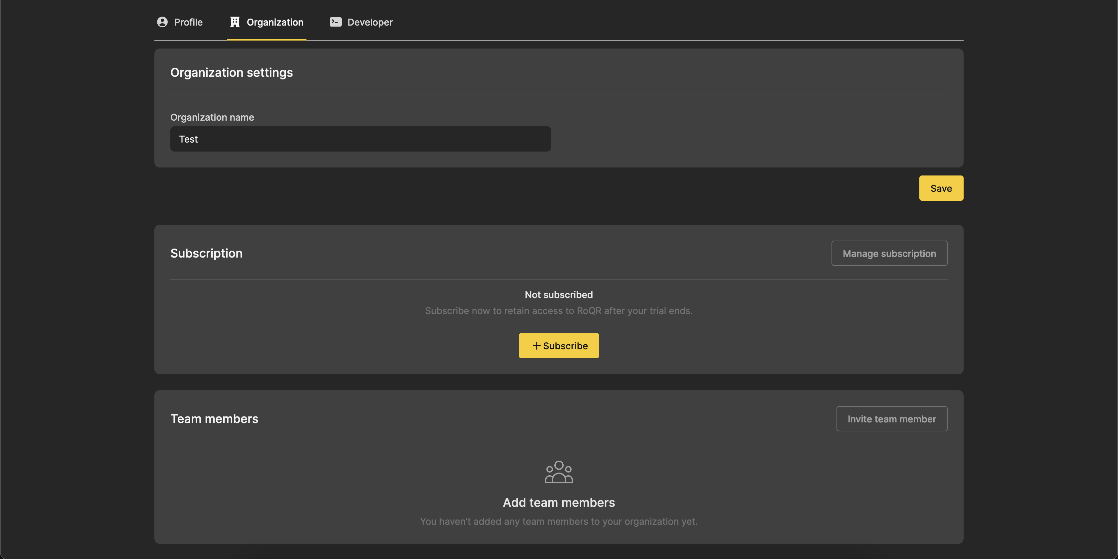Click the 'Team members' heading
The width and height of the screenshot is (1118, 559).
214,419
